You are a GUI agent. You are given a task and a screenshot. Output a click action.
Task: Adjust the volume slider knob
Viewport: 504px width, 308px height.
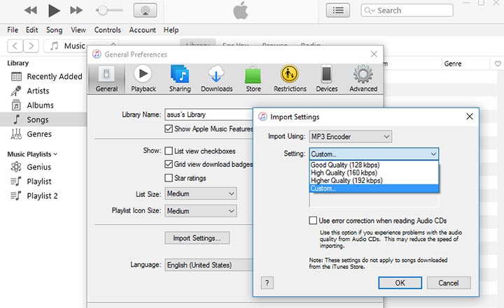point(102,10)
